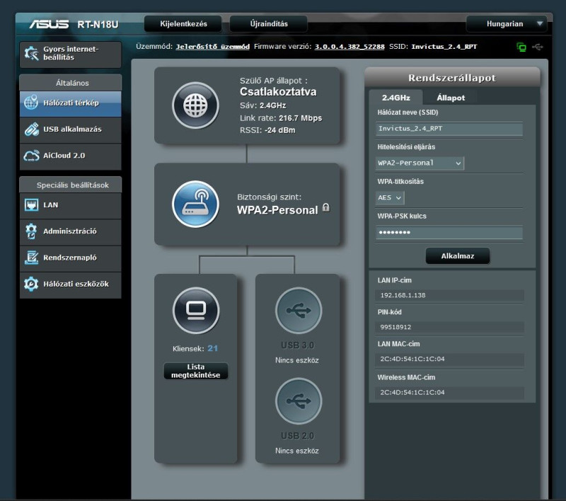Open the USB alkalmazás icon
Viewport: 566px width, 501px height.
31,129
